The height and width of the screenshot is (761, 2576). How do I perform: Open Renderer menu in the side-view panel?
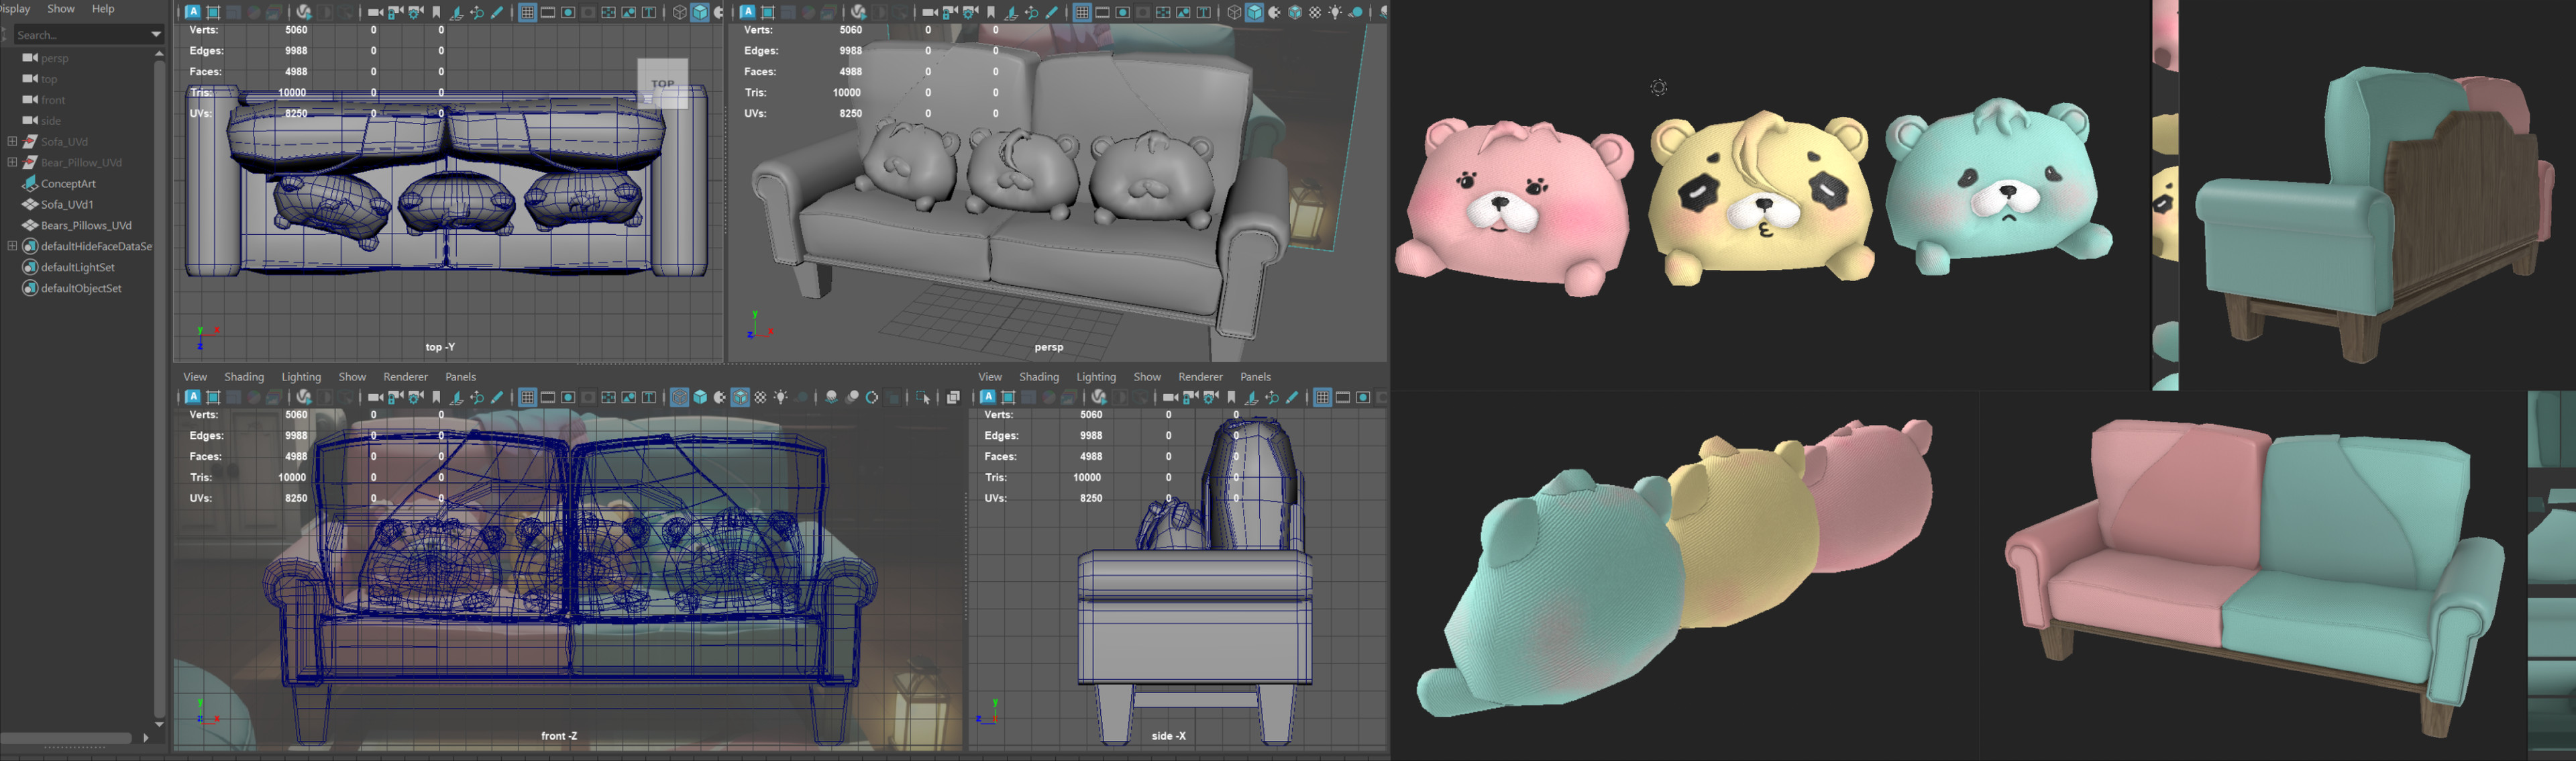(x=1200, y=376)
